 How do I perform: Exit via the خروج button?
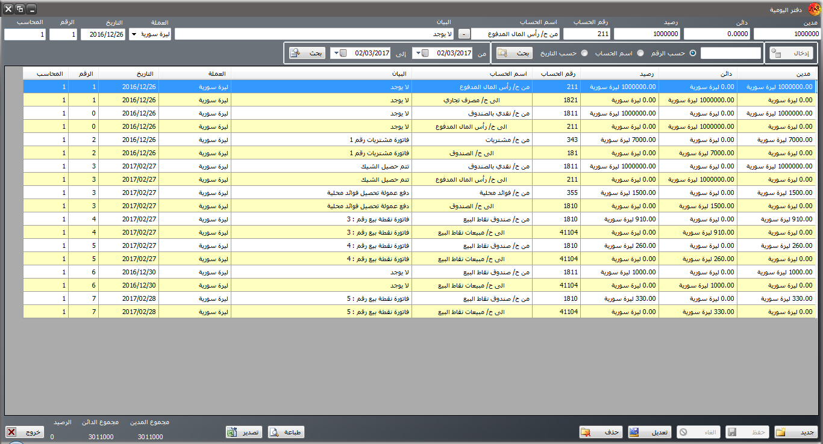point(25,432)
